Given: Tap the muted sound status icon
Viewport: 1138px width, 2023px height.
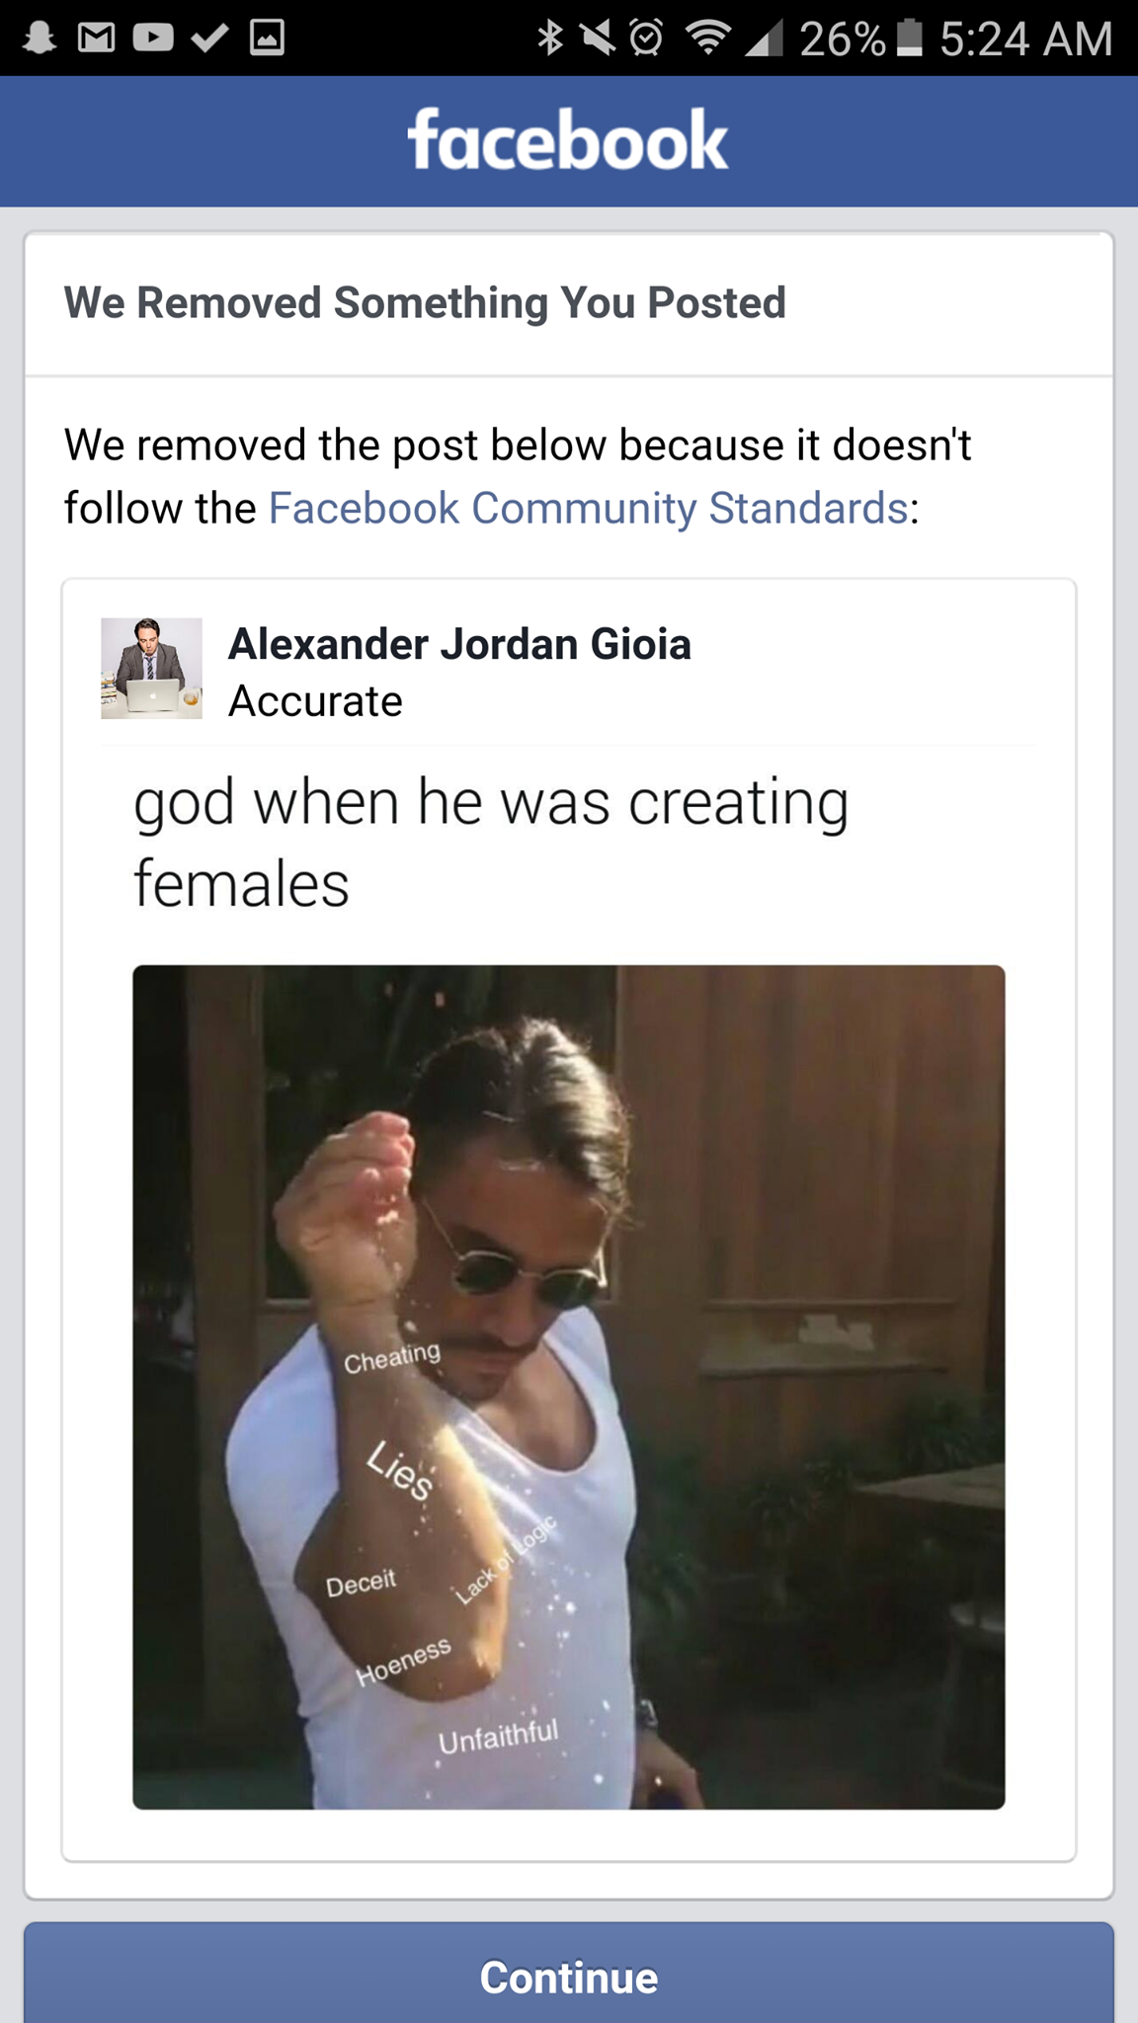Looking at the screenshot, I should coord(596,38).
